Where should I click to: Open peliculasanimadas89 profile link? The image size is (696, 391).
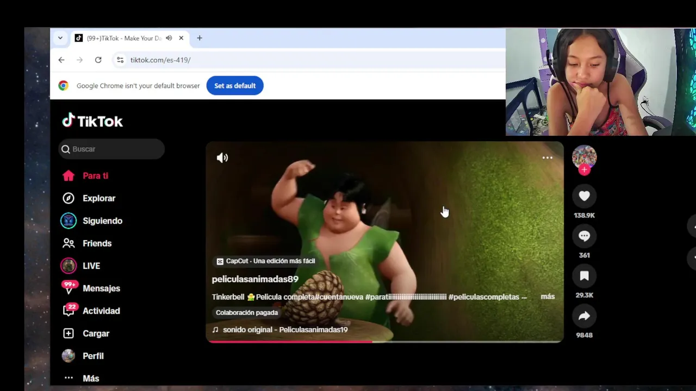point(255,279)
